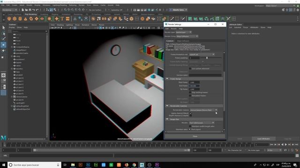Toggle the Alpha channel (Mask) checkbox

[191, 113]
